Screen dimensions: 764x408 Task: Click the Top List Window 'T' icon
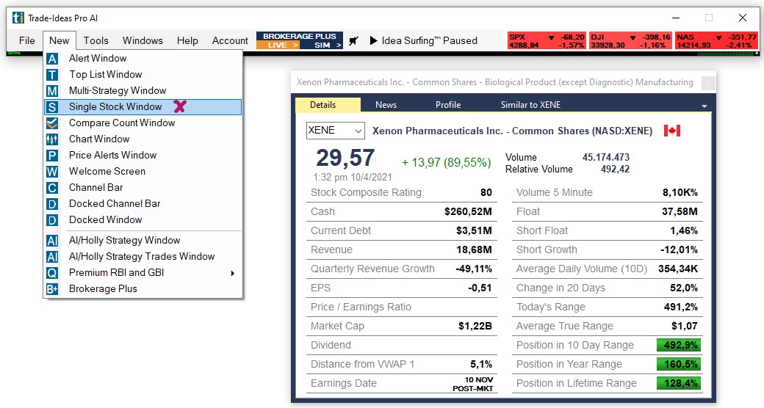(52, 75)
